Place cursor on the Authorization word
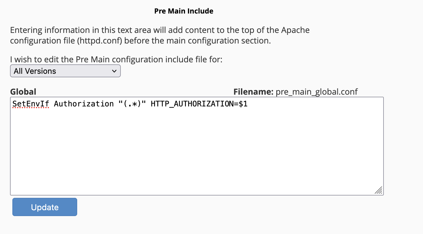The width and height of the screenshot is (423, 234). (x=84, y=104)
